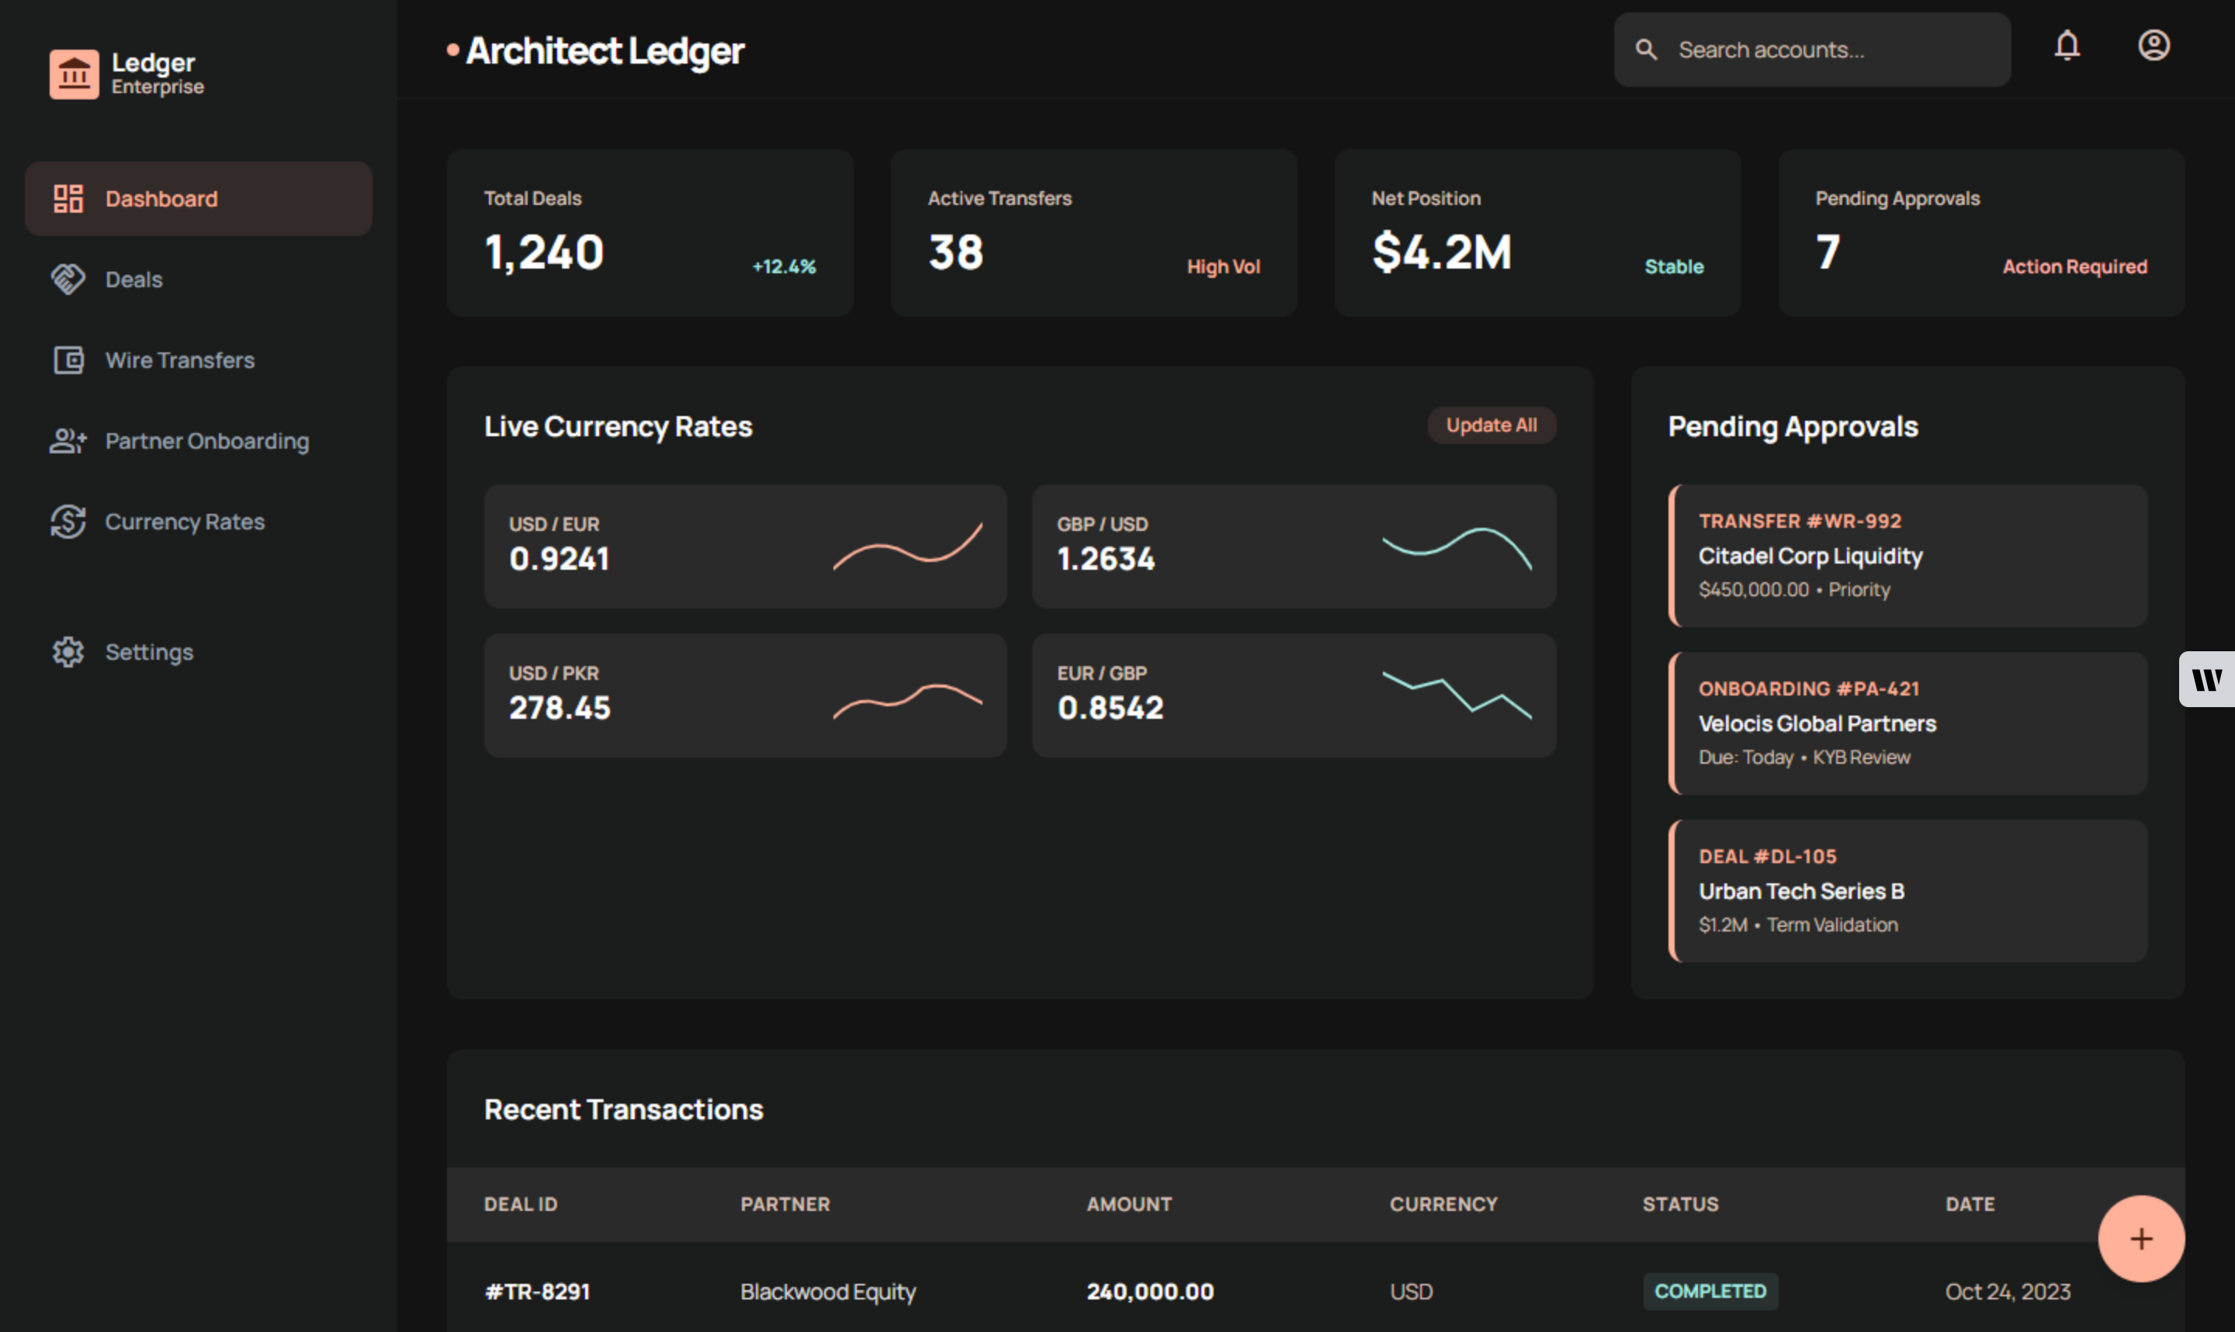
Task: Open the Citadel Corp Liquidity approval card
Action: click(x=1907, y=556)
